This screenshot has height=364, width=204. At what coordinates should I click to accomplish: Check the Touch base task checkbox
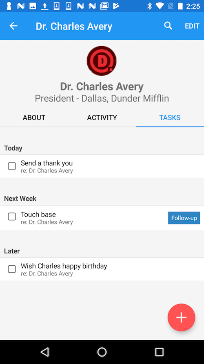click(x=12, y=217)
